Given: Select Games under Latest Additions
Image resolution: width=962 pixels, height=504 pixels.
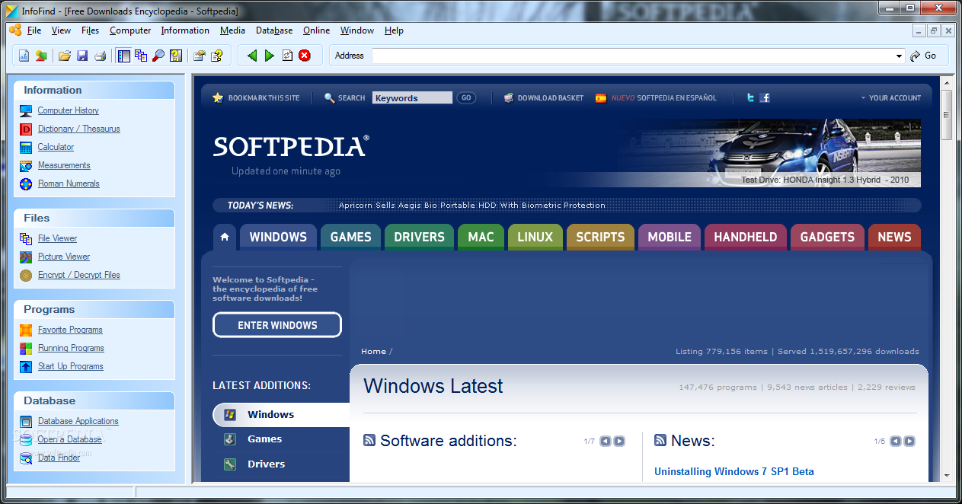Looking at the screenshot, I should pyautogui.click(x=264, y=439).
